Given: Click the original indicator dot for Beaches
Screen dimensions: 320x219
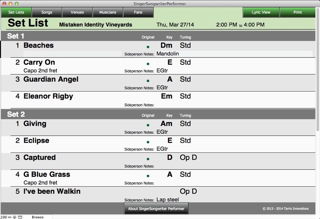Looking at the screenshot, I should [x=148, y=47].
